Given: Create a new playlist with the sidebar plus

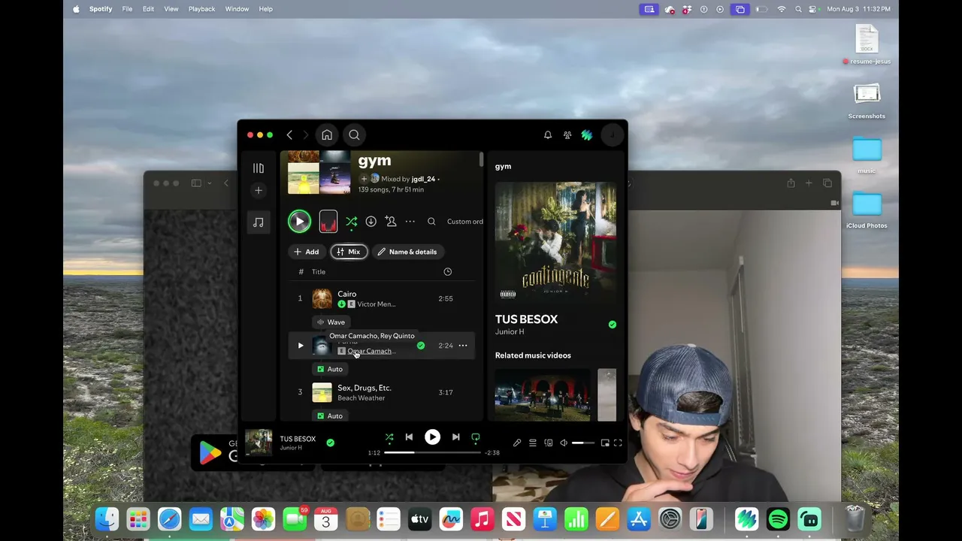Looking at the screenshot, I should coord(259,191).
